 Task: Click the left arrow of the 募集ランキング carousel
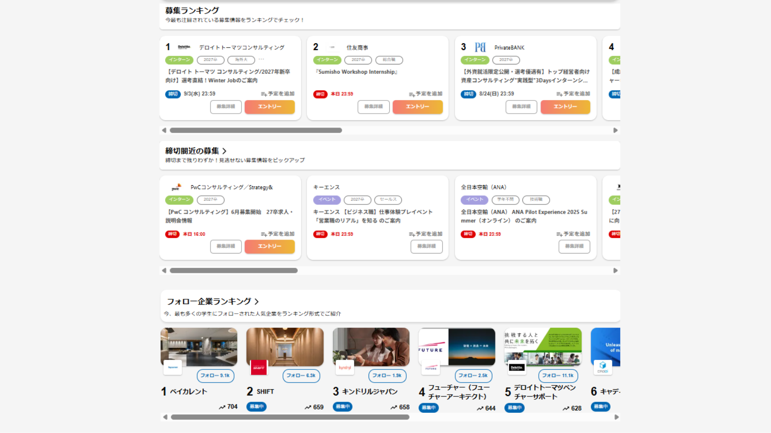coord(164,130)
